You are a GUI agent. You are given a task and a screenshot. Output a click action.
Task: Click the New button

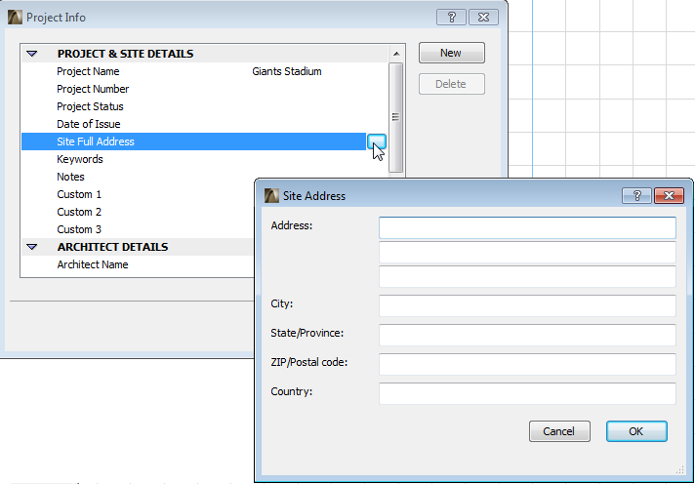tap(452, 53)
